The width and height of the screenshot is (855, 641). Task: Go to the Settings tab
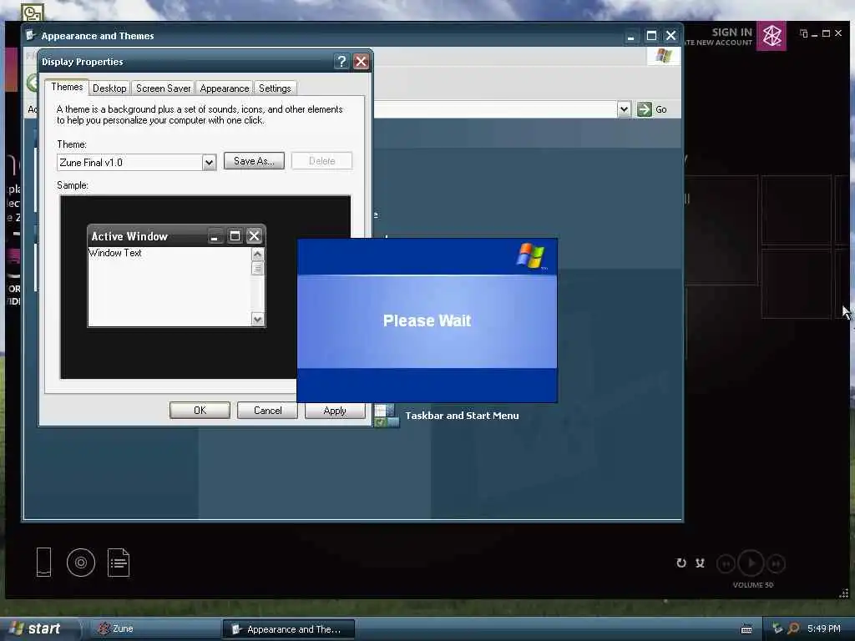click(275, 88)
